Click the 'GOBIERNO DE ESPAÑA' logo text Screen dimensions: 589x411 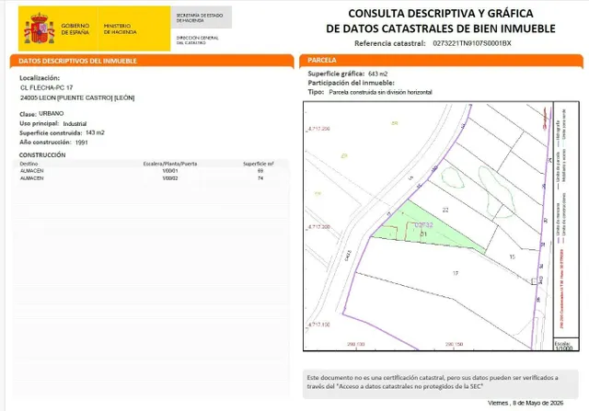(x=75, y=29)
